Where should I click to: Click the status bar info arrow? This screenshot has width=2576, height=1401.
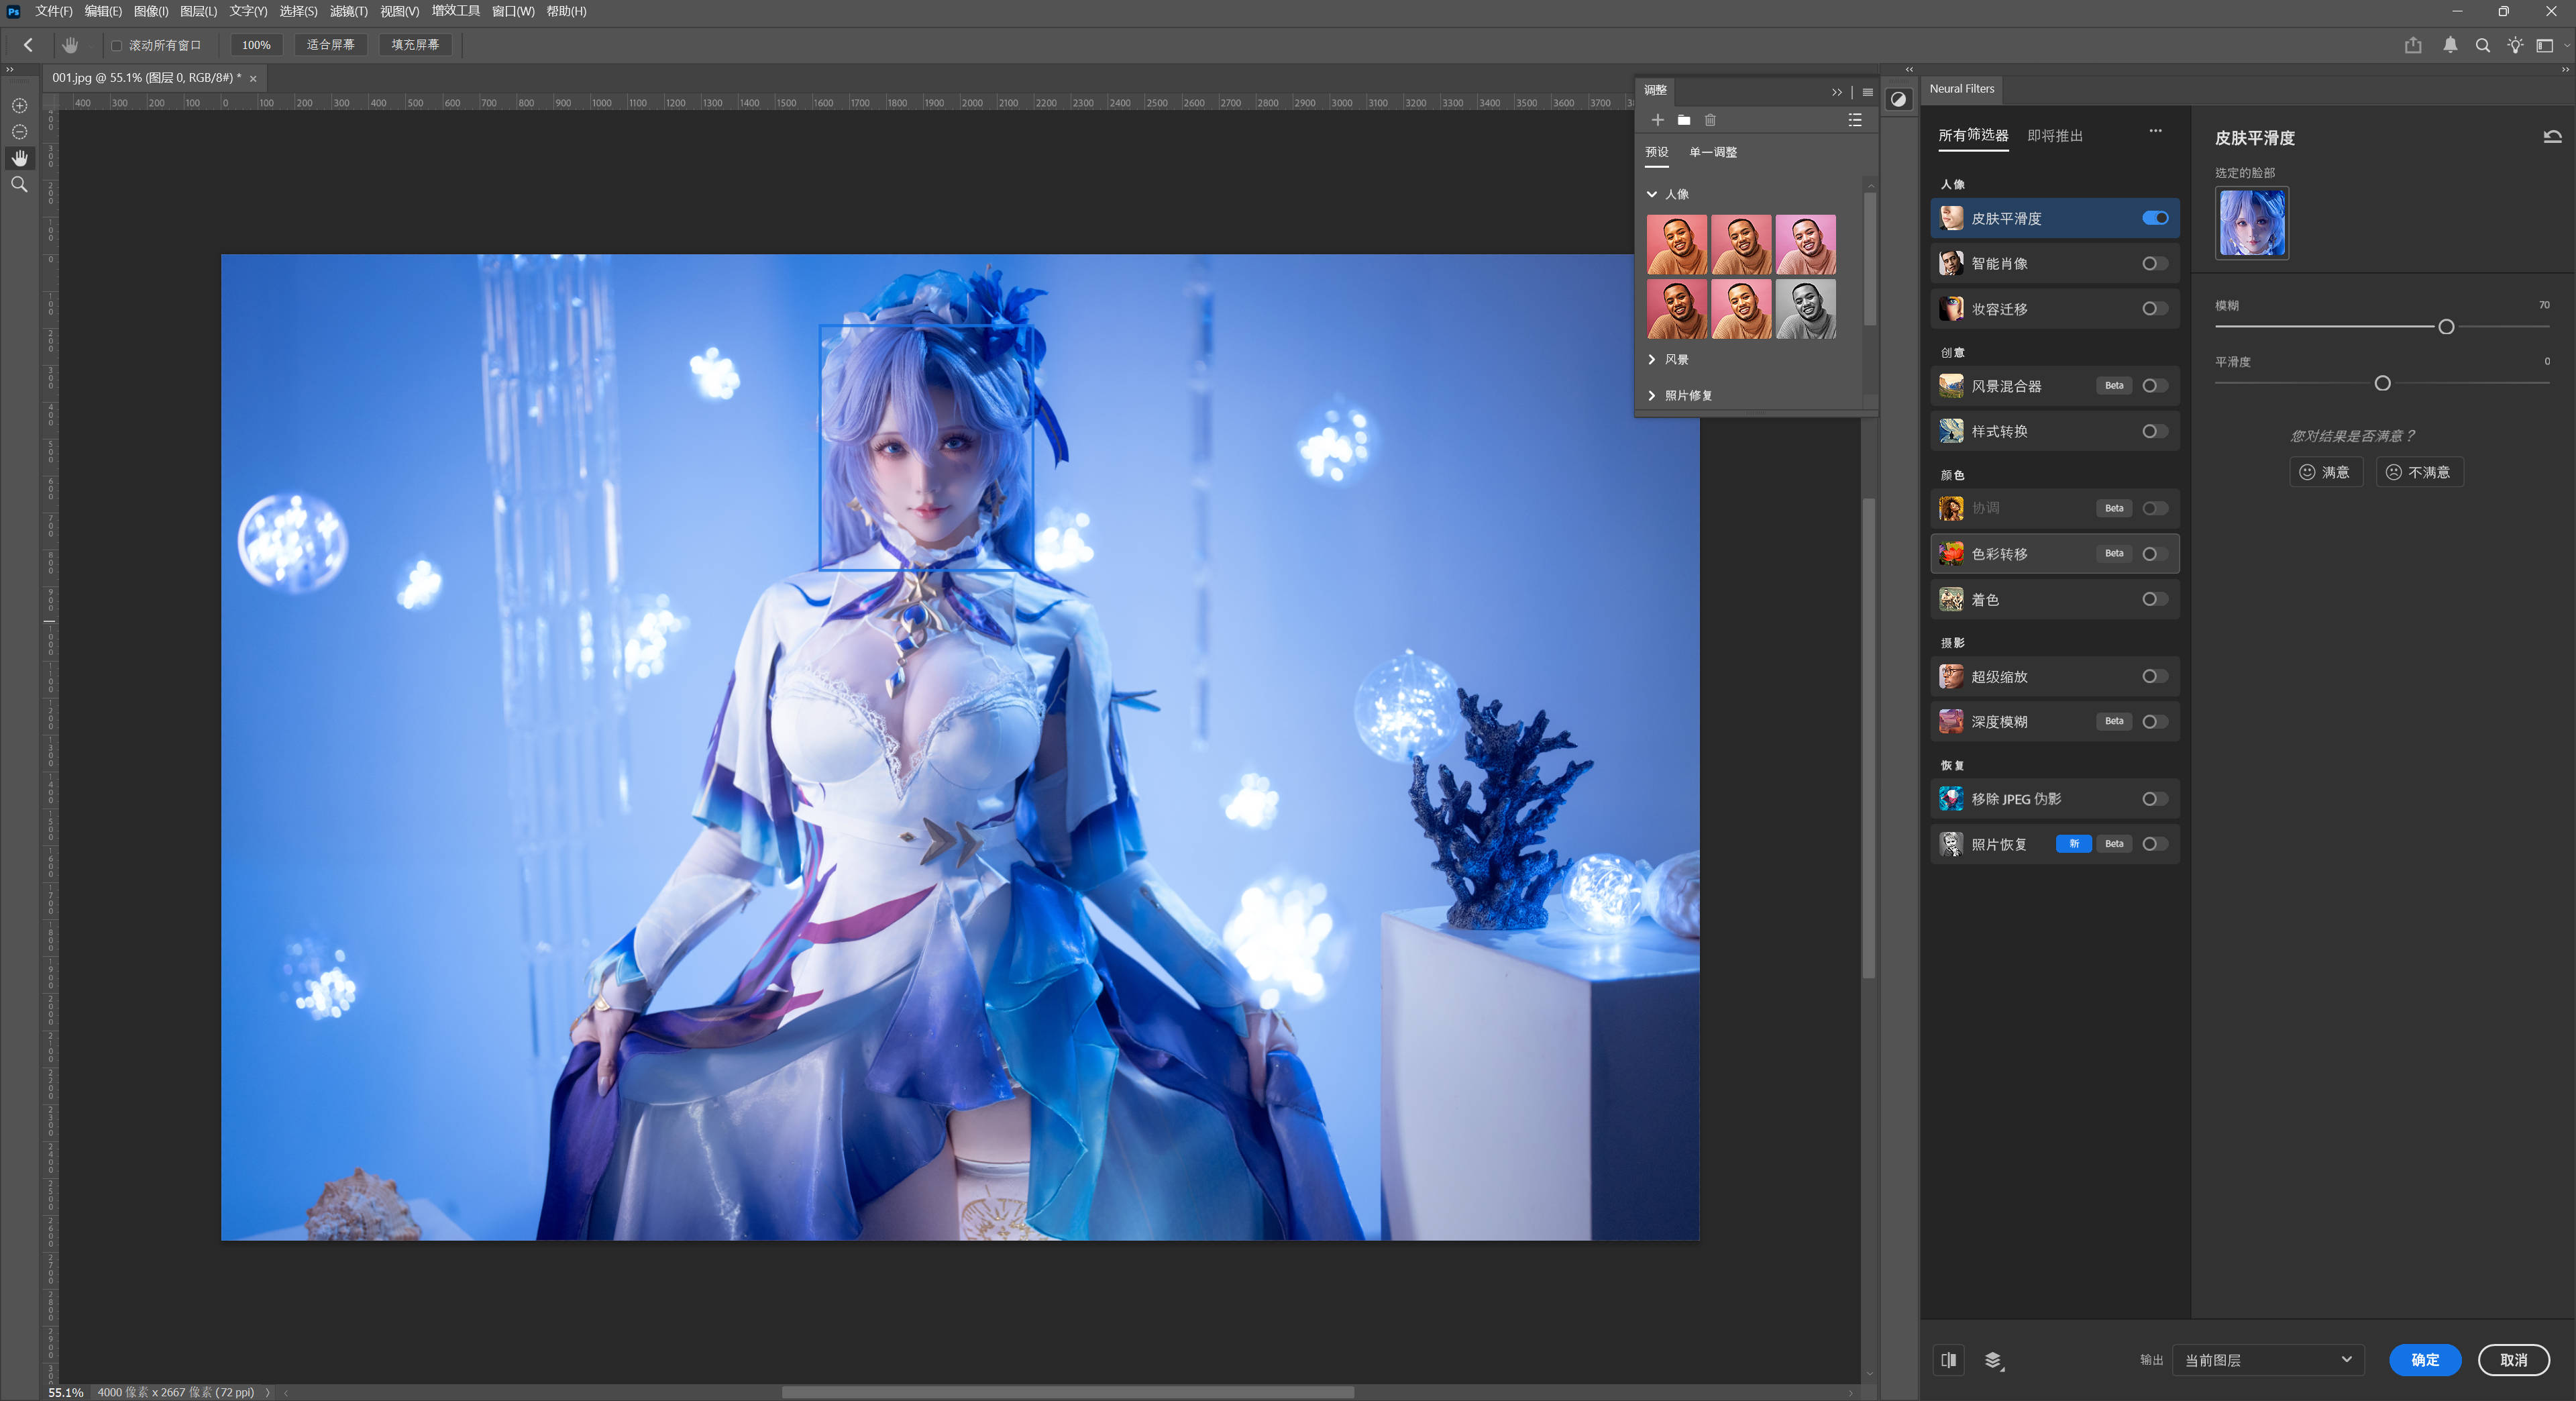[x=267, y=1392]
